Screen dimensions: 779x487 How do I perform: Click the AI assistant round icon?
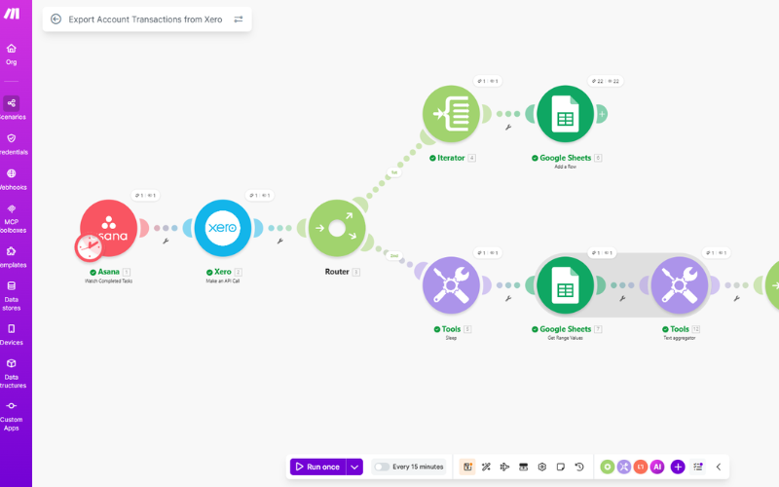click(657, 467)
